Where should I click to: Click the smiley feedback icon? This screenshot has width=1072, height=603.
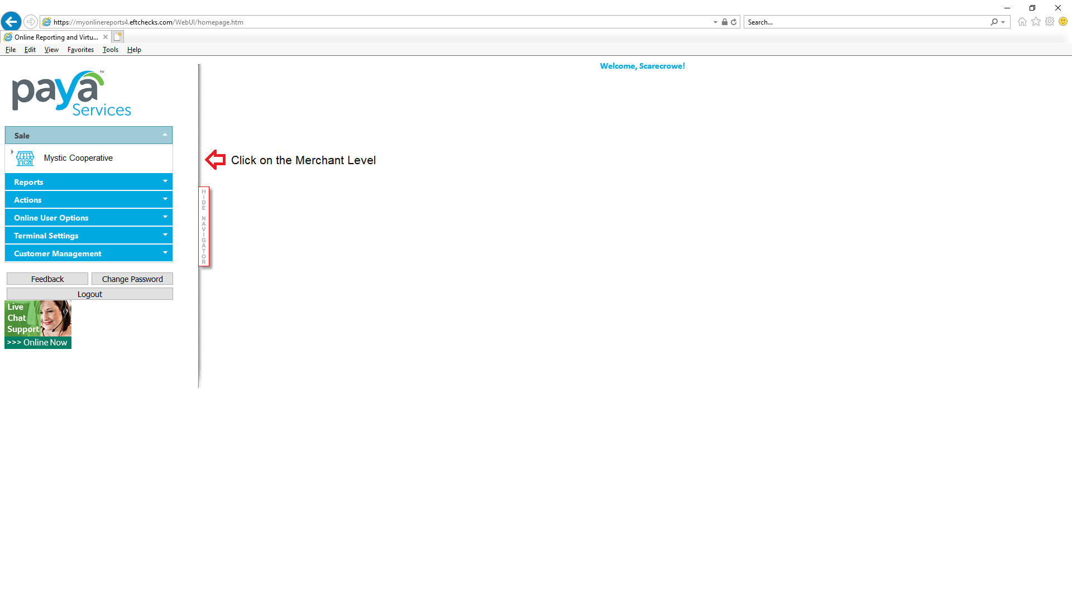[x=1063, y=22]
